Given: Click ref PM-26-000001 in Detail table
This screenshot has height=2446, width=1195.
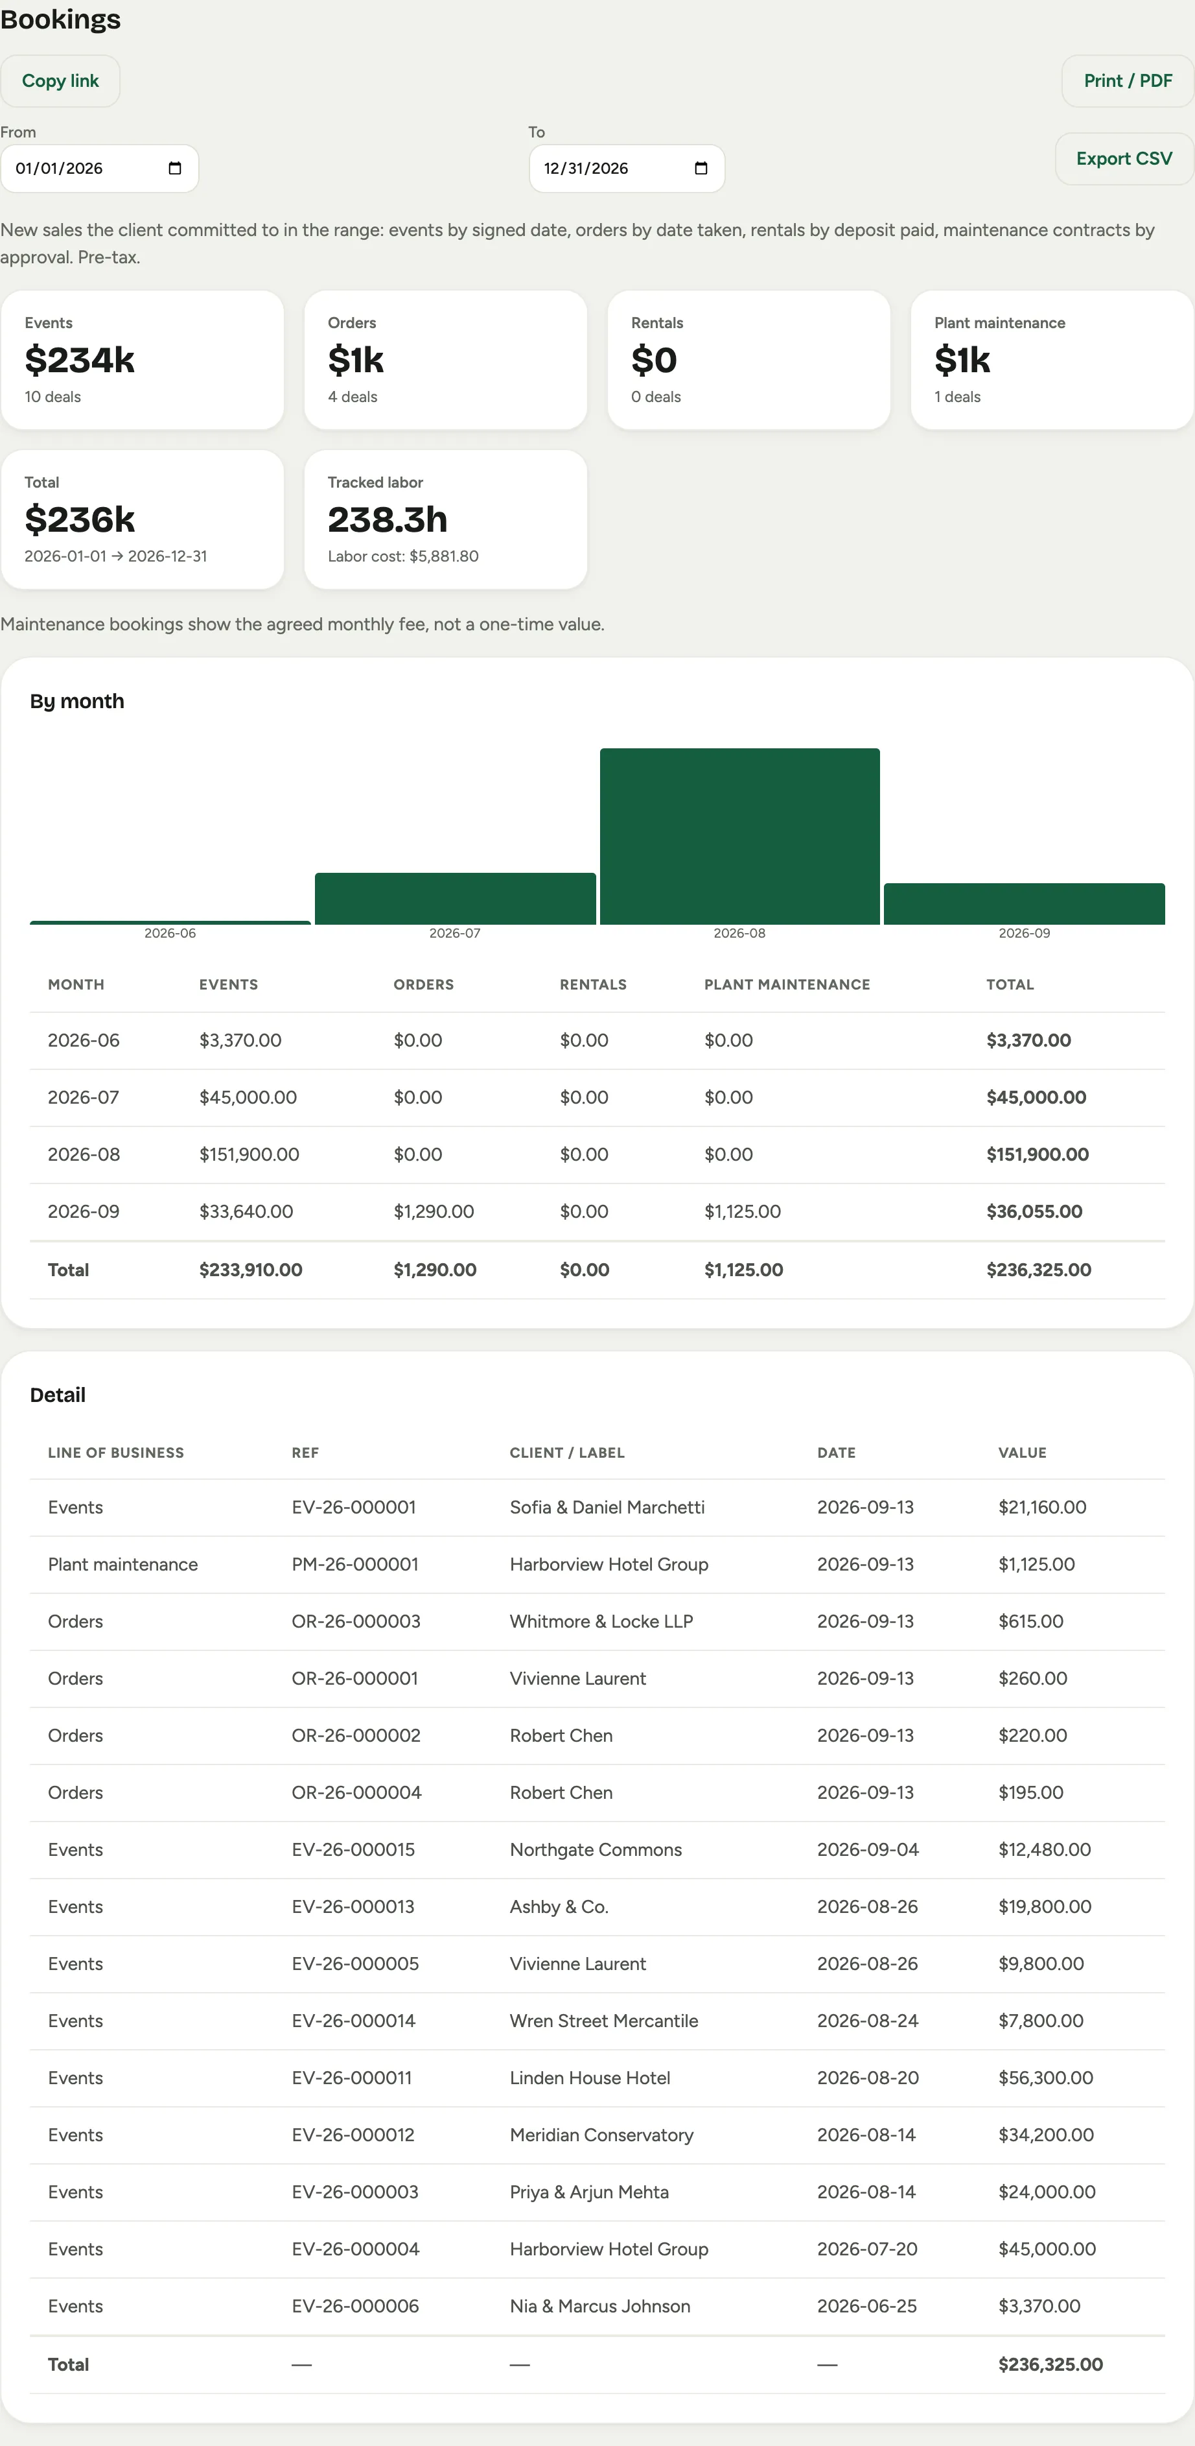Looking at the screenshot, I should click(x=355, y=1564).
